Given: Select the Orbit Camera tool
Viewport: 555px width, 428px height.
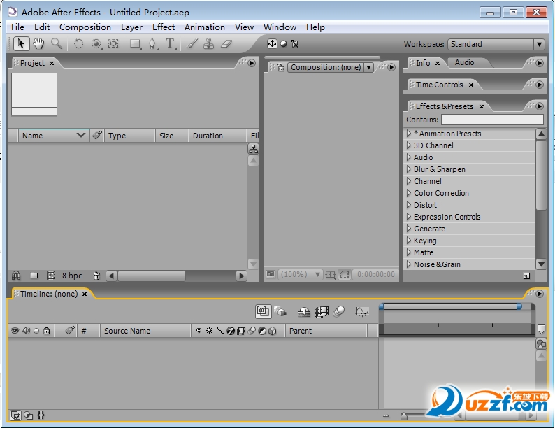Looking at the screenshot, I should (96, 44).
